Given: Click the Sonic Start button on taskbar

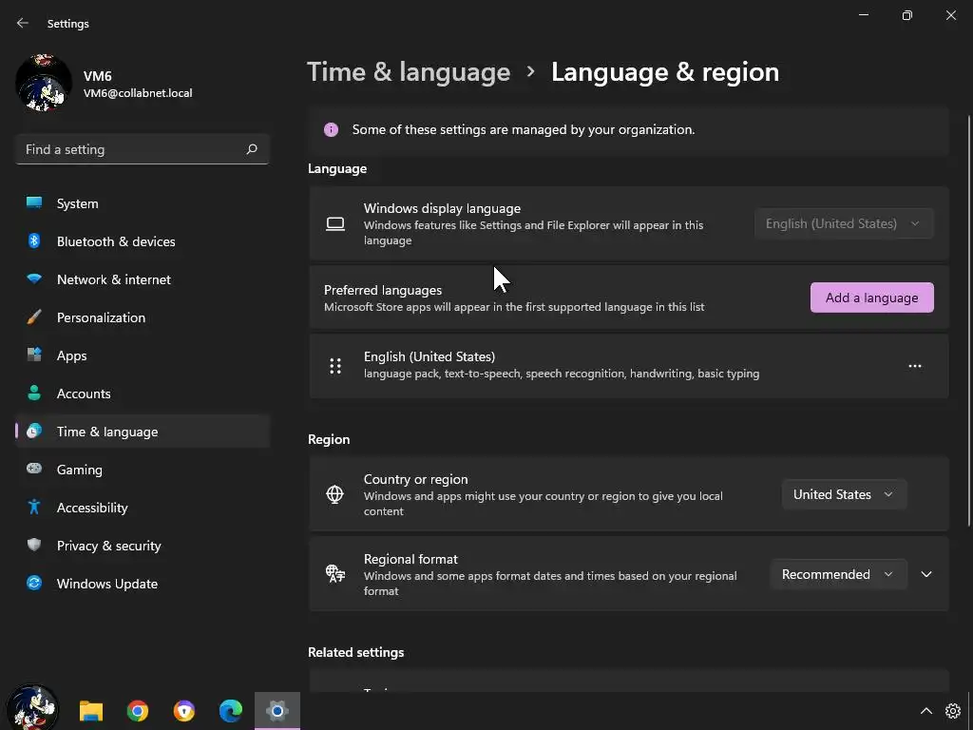Looking at the screenshot, I should pyautogui.click(x=32, y=709).
